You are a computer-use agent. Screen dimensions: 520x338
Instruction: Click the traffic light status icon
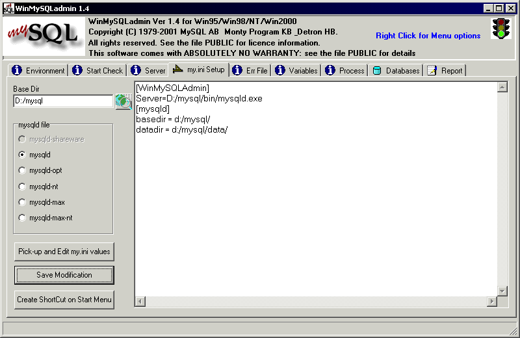point(500,29)
